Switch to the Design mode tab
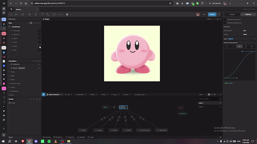 click(x=232, y=14)
